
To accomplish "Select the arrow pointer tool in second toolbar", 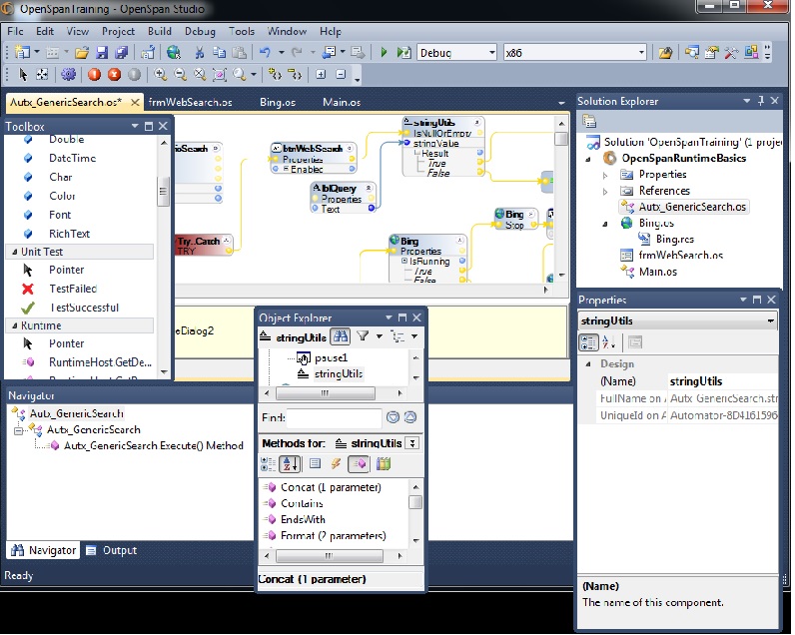I will (23, 75).
